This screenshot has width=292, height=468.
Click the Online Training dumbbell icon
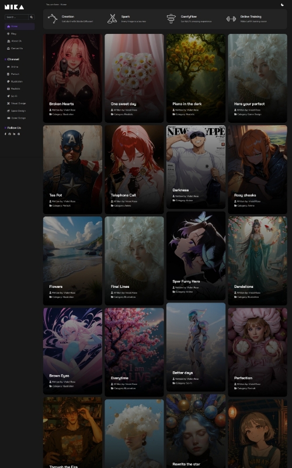pyautogui.click(x=231, y=19)
